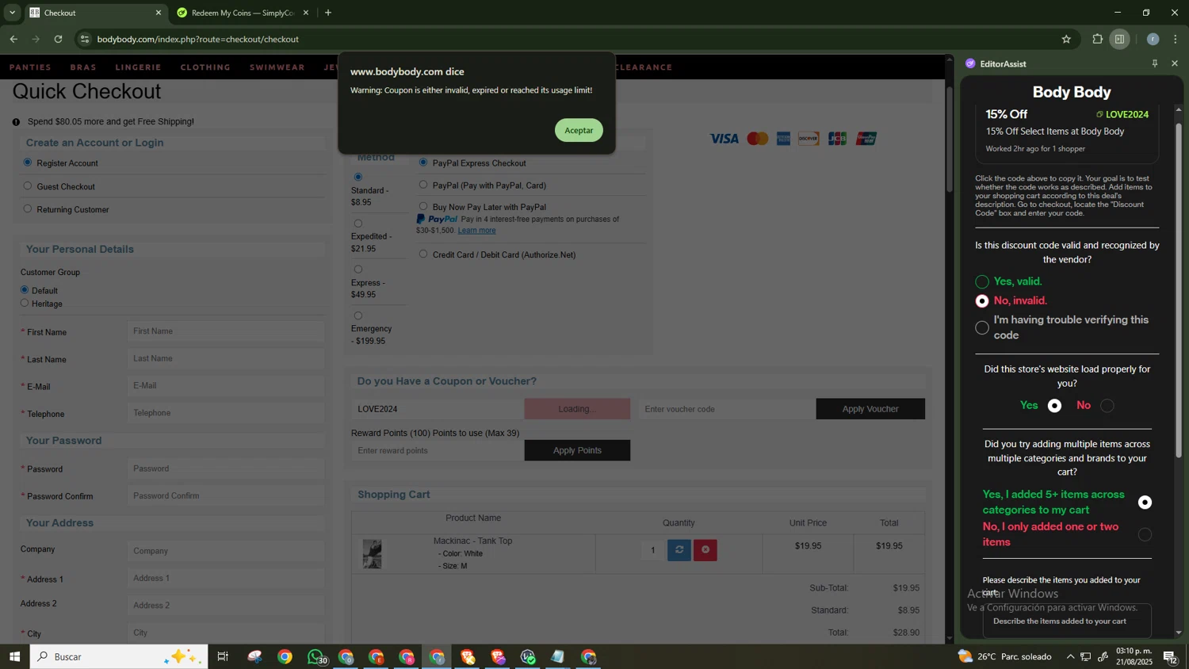Go back using the browser back arrow
The image size is (1189, 669).
pyautogui.click(x=13, y=39)
